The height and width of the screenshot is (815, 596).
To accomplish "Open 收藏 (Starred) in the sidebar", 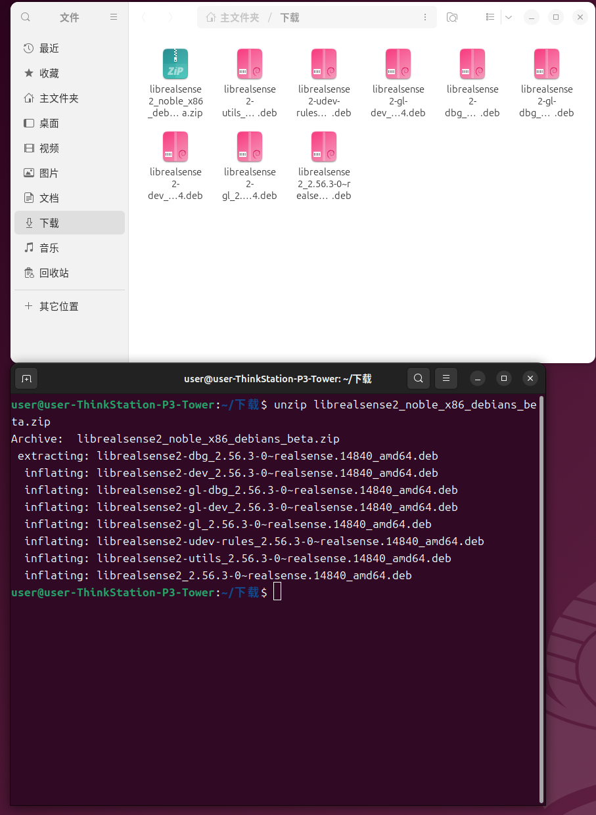I will tap(69, 73).
